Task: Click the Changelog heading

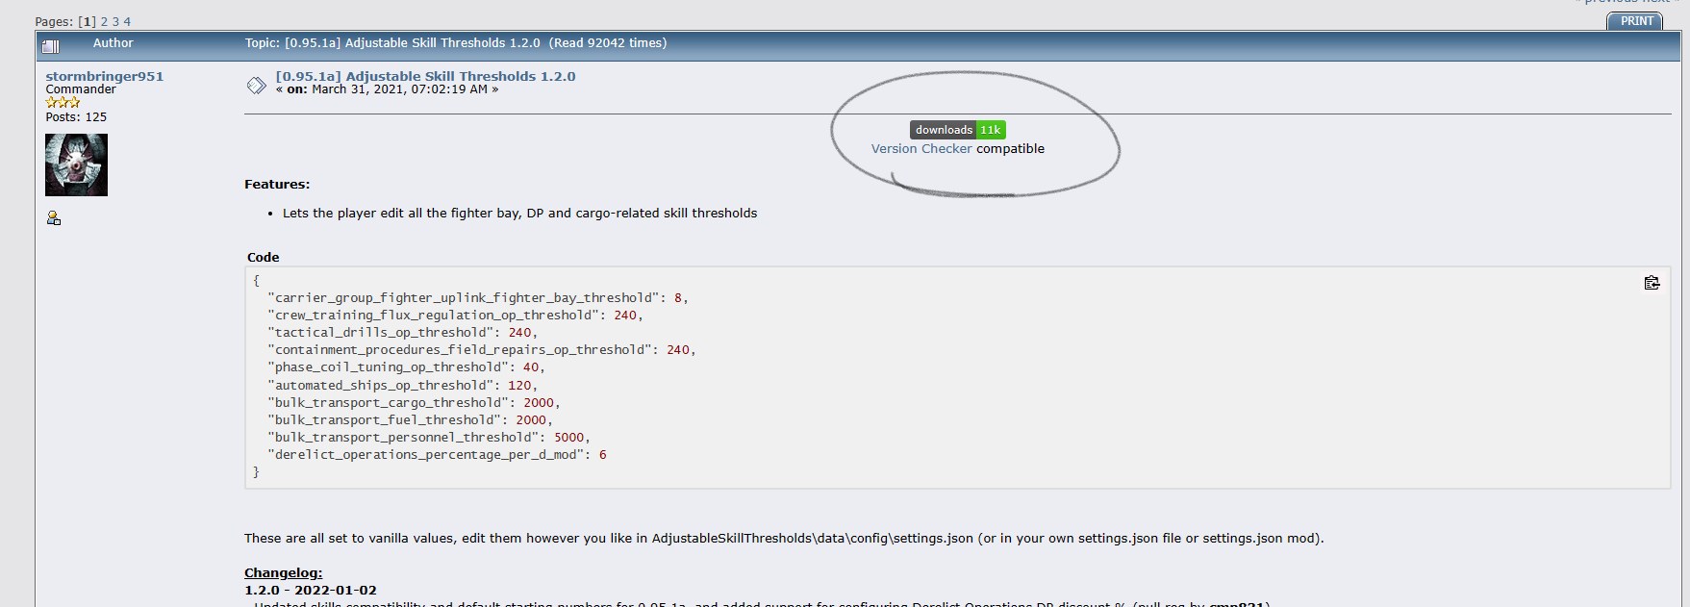Action: pyautogui.click(x=283, y=573)
